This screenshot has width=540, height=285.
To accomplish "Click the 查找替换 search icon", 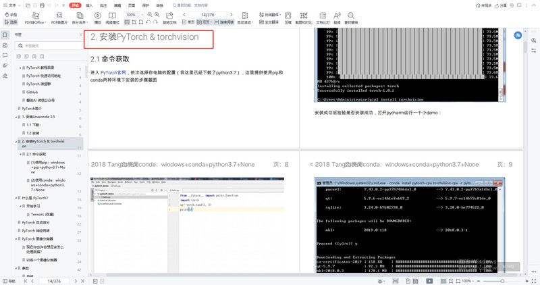I will pos(351,18).
